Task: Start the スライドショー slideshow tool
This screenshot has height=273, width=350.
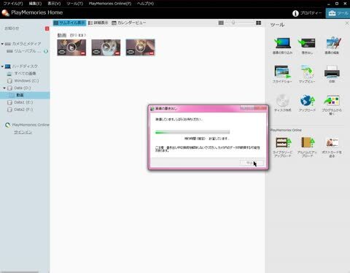Action: 282,74
